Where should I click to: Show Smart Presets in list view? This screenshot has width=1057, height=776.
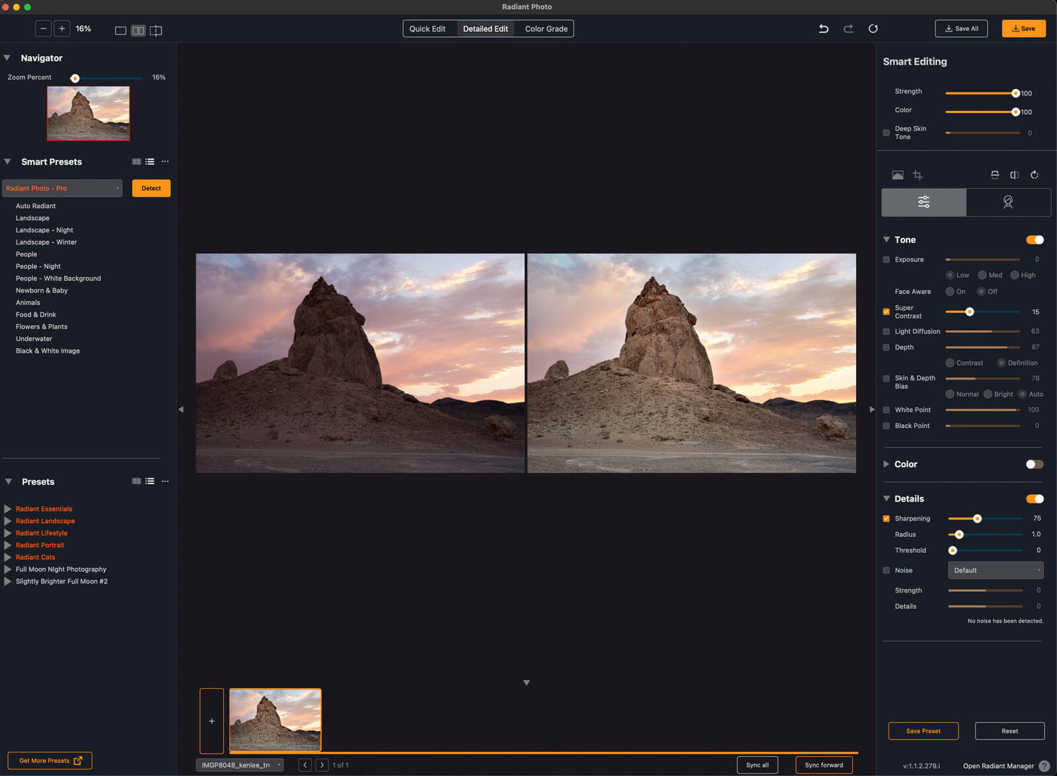pyautogui.click(x=150, y=162)
